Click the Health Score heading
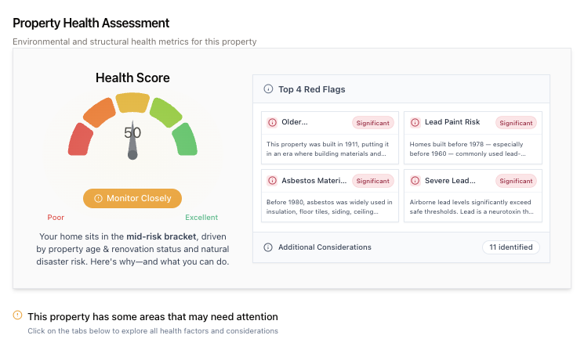Screen dimensions: 584x346 tap(132, 77)
